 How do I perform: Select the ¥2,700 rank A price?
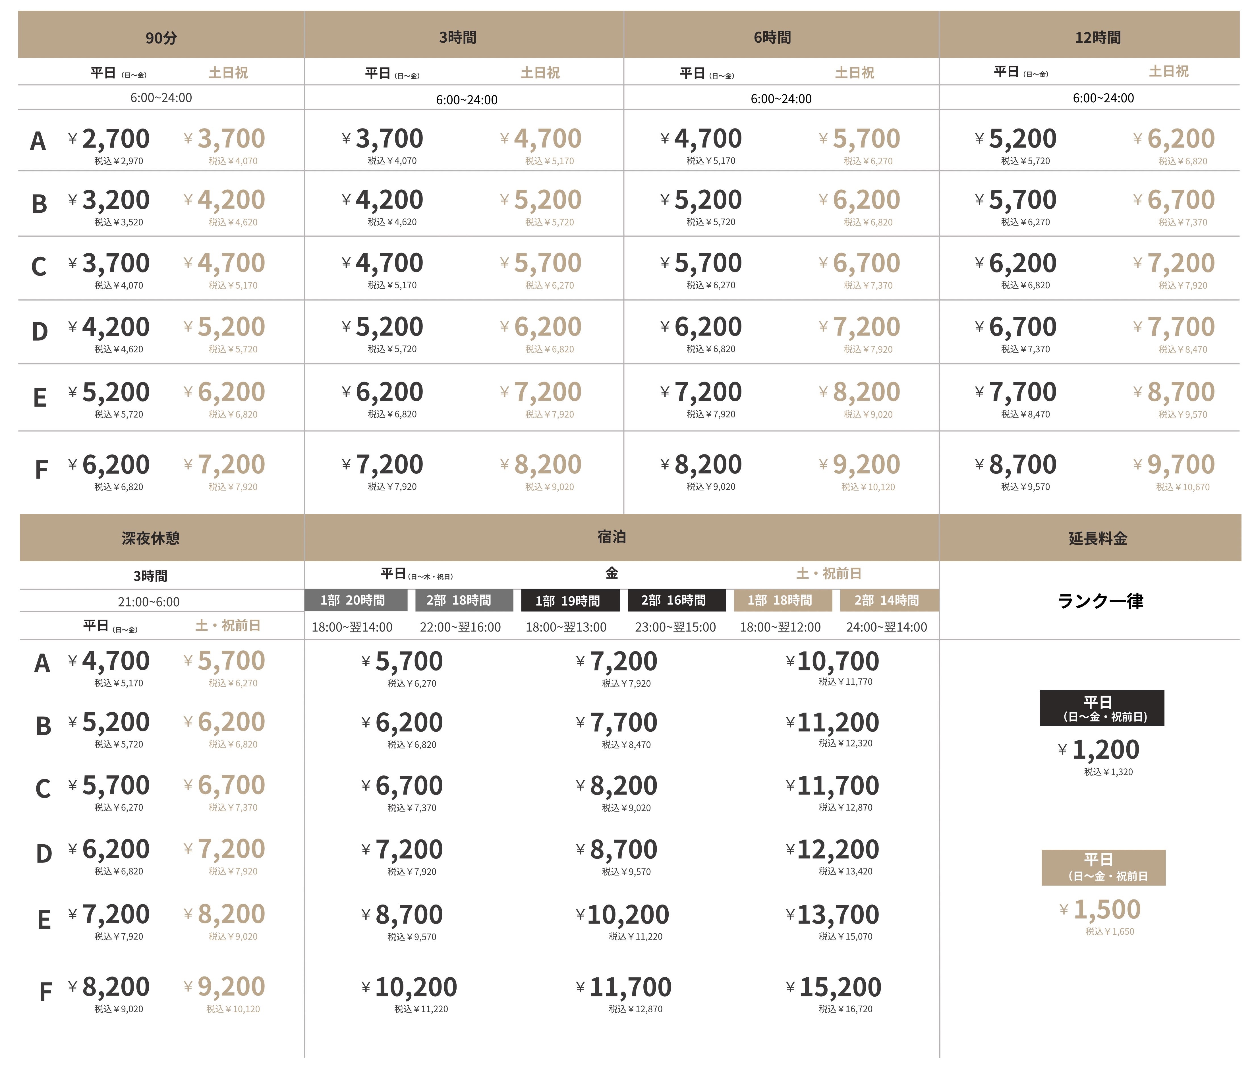point(115,139)
